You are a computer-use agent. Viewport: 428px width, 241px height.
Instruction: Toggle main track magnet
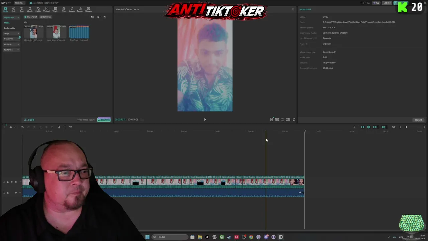(x=363, y=127)
